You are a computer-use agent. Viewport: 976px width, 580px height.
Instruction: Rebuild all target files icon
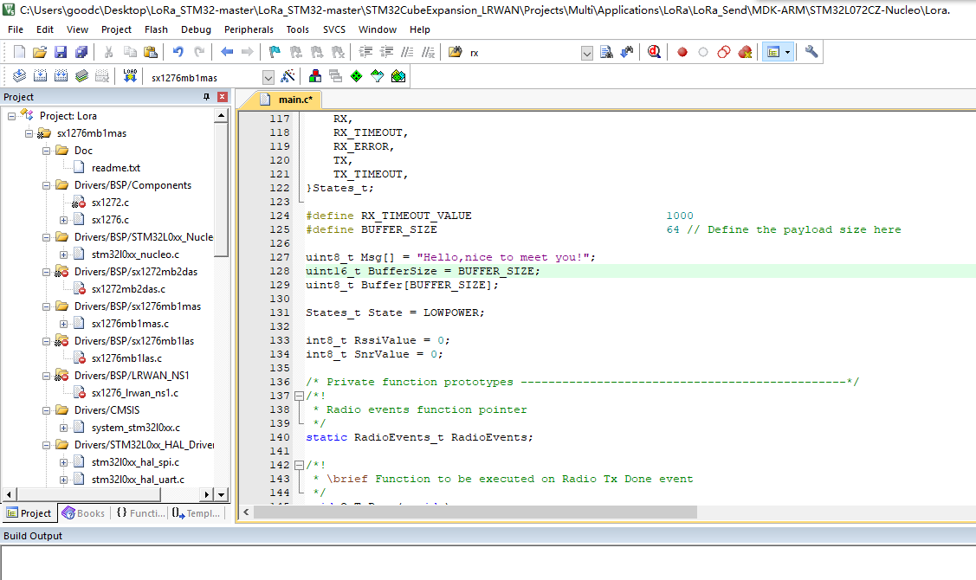(x=61, y=76)
